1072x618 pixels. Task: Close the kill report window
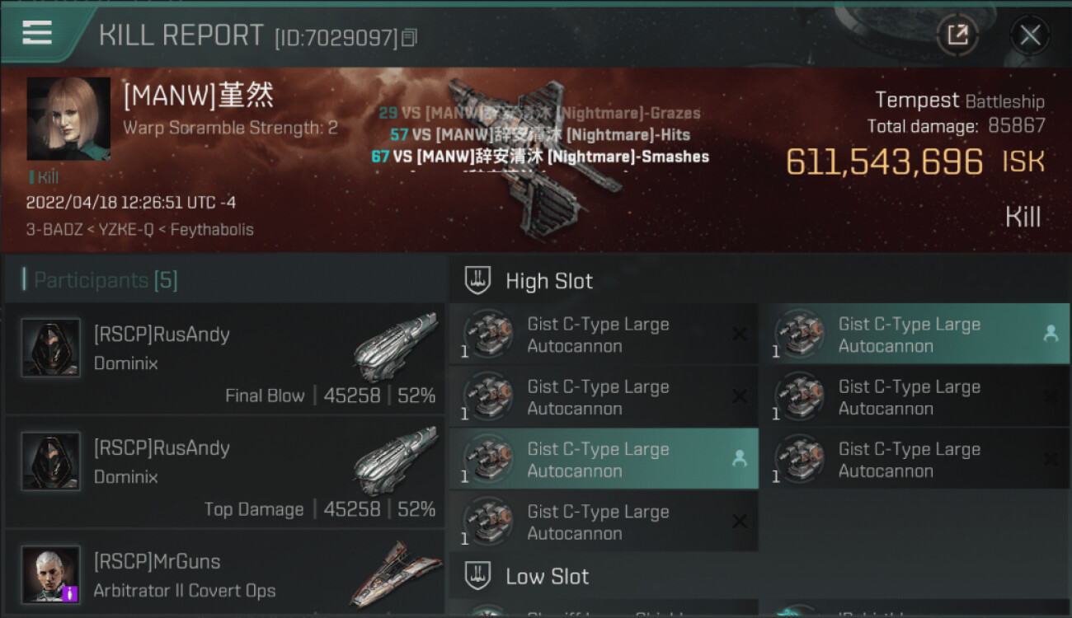(x=1030, y=35)
